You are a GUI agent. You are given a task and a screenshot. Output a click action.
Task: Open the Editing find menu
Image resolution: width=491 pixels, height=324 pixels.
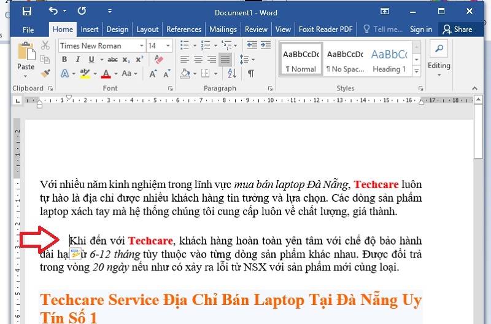[x=439, y=59]
